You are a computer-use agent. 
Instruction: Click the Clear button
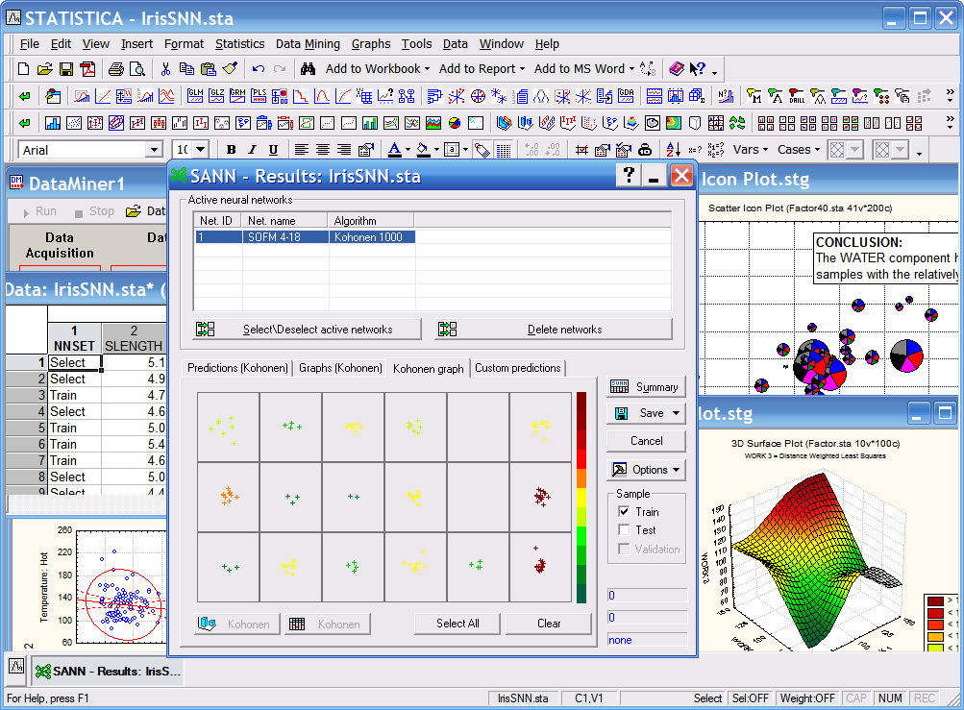tap(549, 624)
